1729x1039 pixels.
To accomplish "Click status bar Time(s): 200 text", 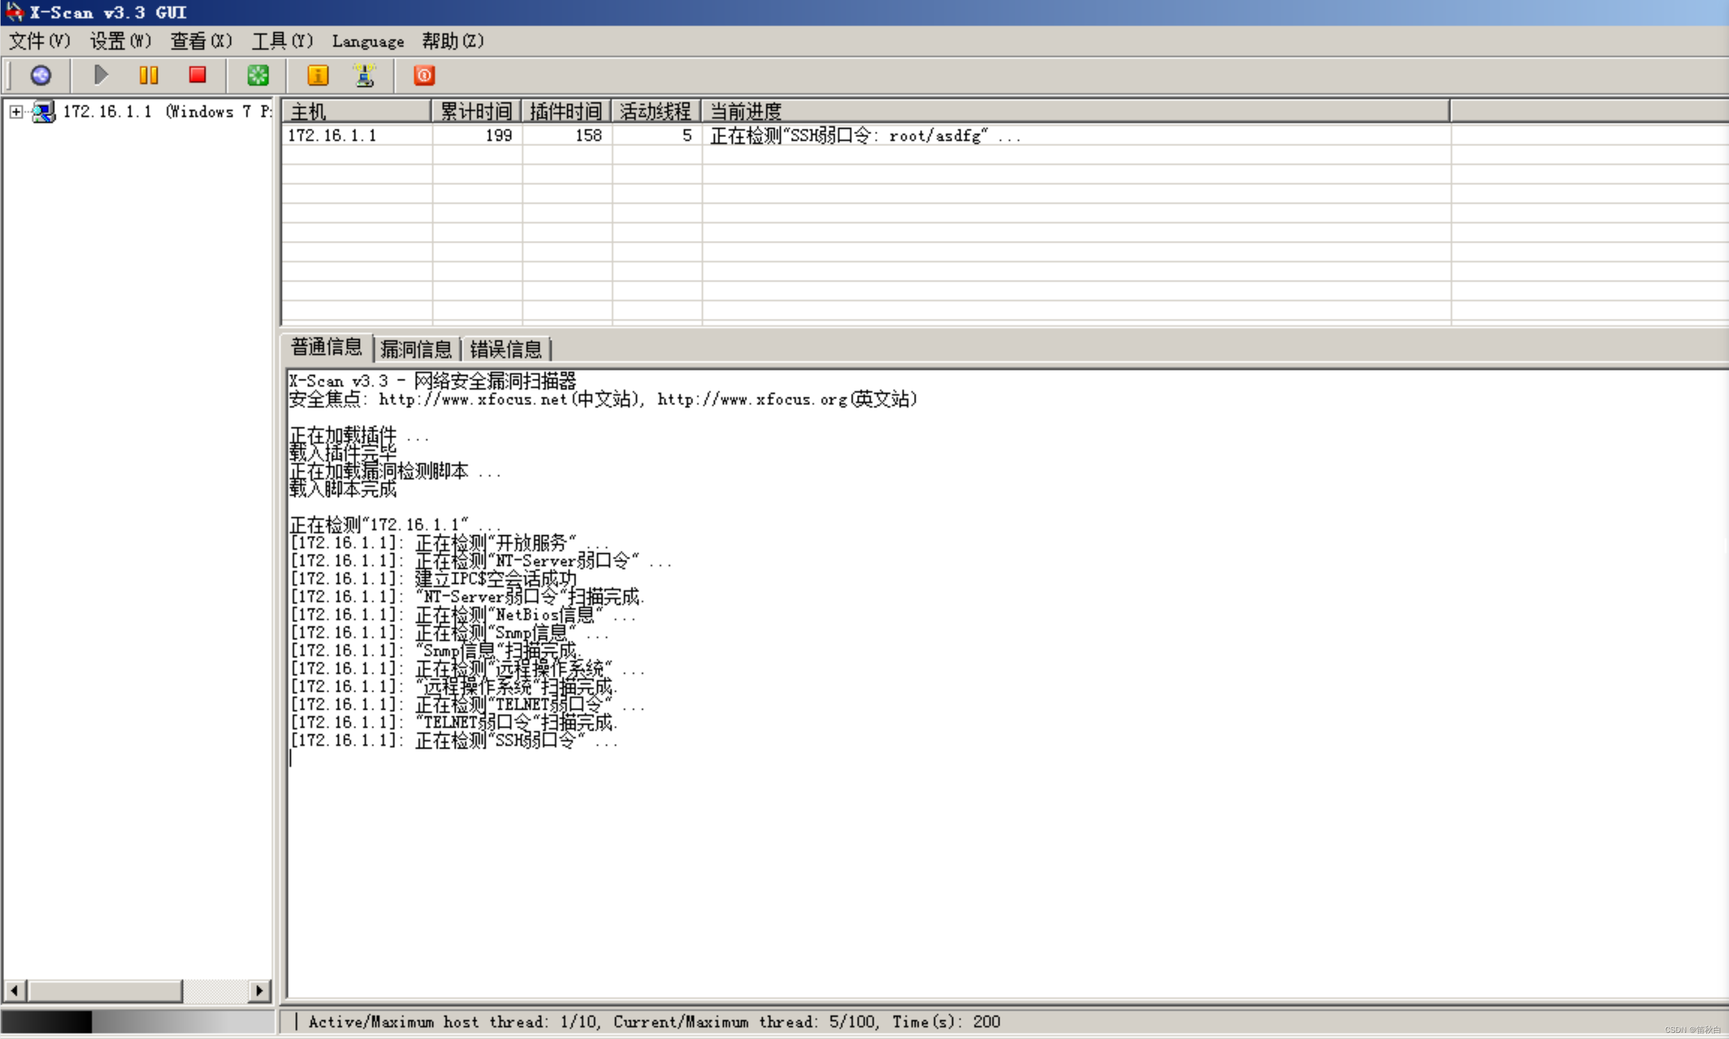I will [947, 1022].
